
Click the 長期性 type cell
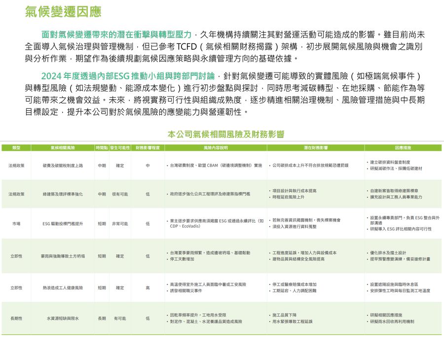coord(16,319)
